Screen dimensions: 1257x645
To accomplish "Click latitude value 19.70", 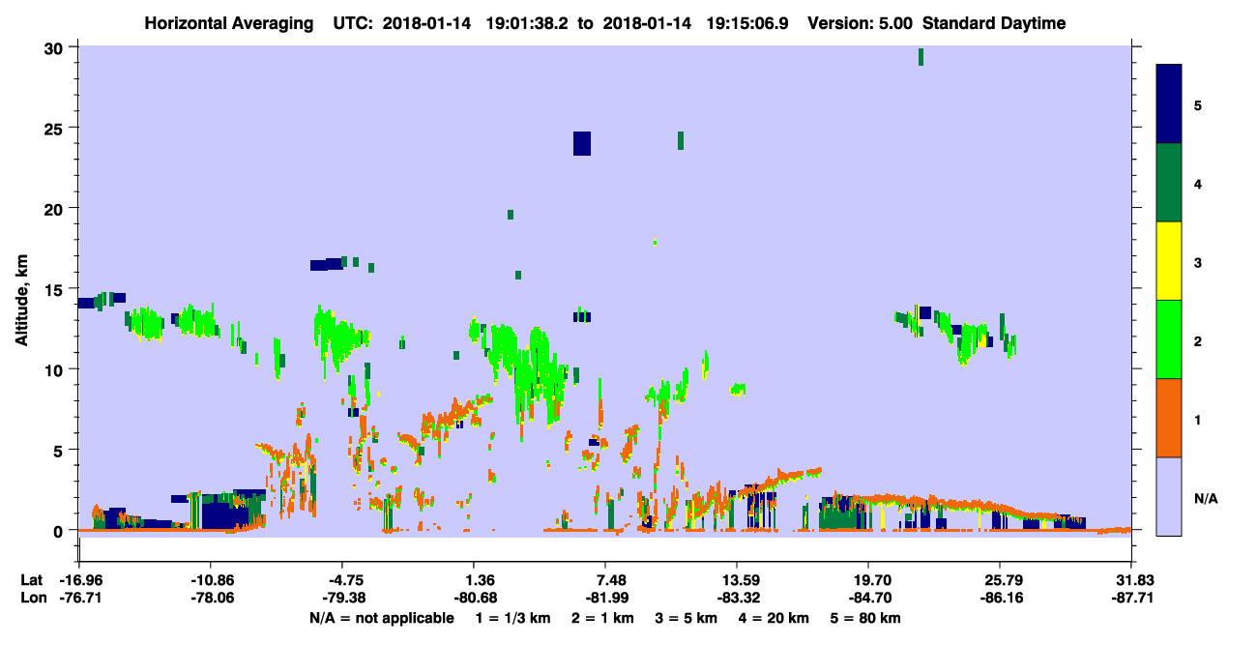I will point(868,580).
